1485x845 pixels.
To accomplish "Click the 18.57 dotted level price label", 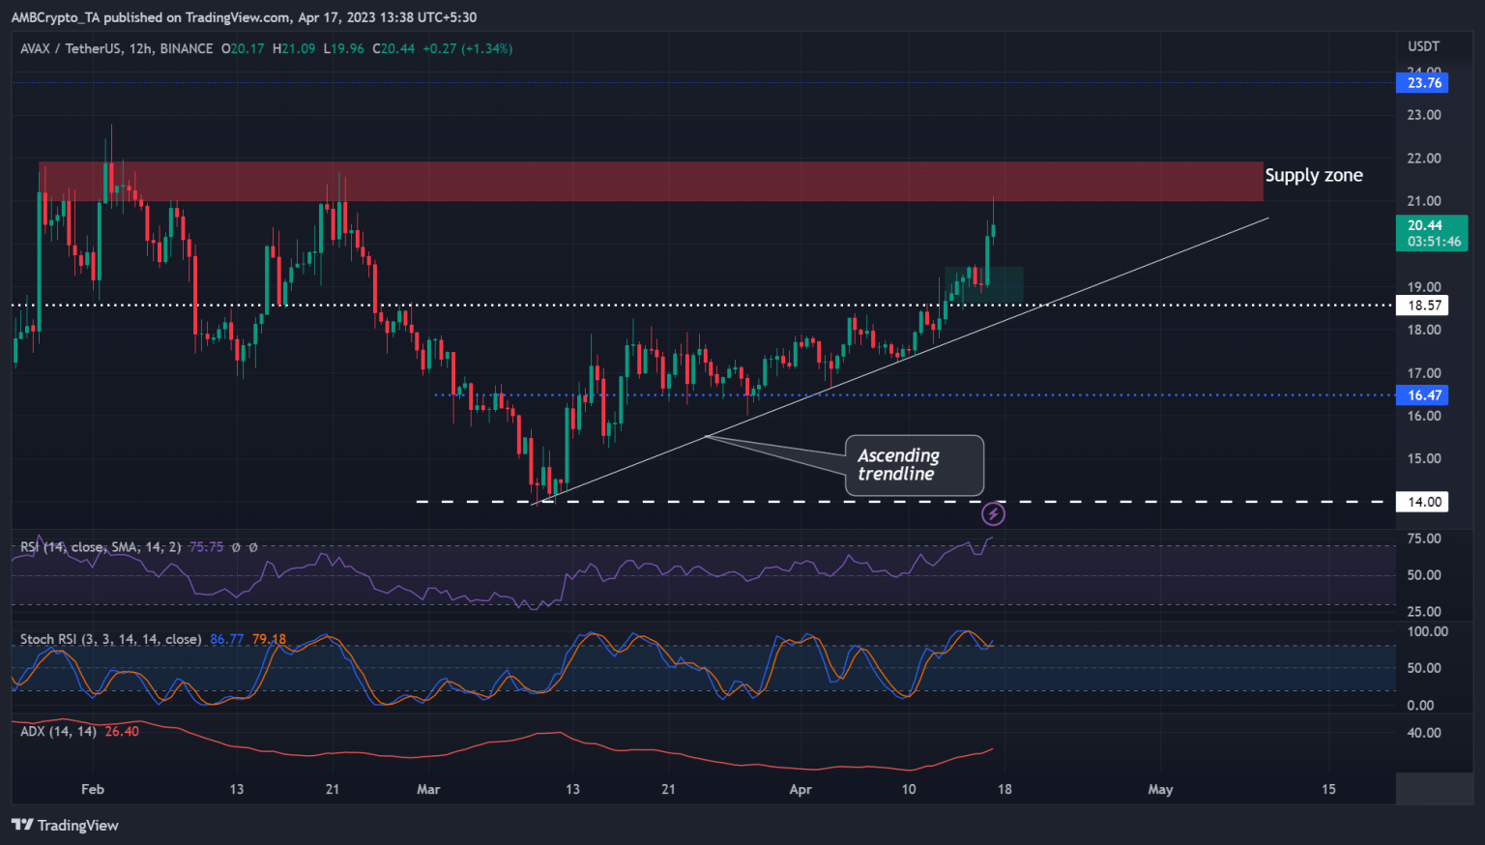I will point(1421,305).
